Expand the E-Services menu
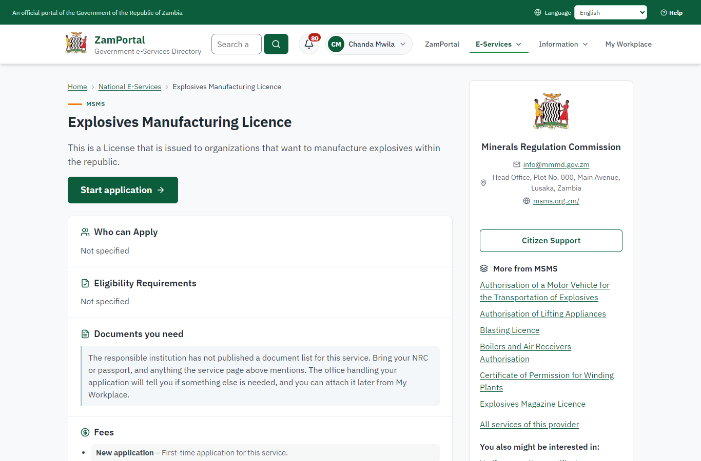This screenshot has width=701, height=461. pos(499,44)
